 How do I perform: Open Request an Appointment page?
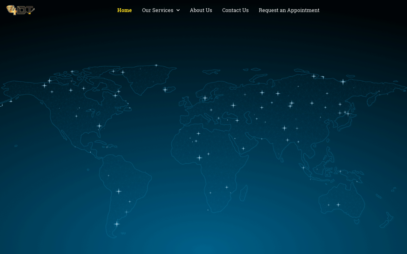tap(289, 10)
